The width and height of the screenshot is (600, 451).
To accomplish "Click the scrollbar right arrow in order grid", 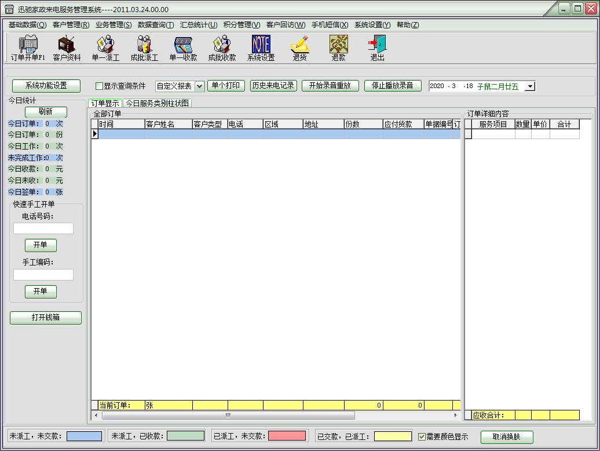I will (x=456, y=416).
